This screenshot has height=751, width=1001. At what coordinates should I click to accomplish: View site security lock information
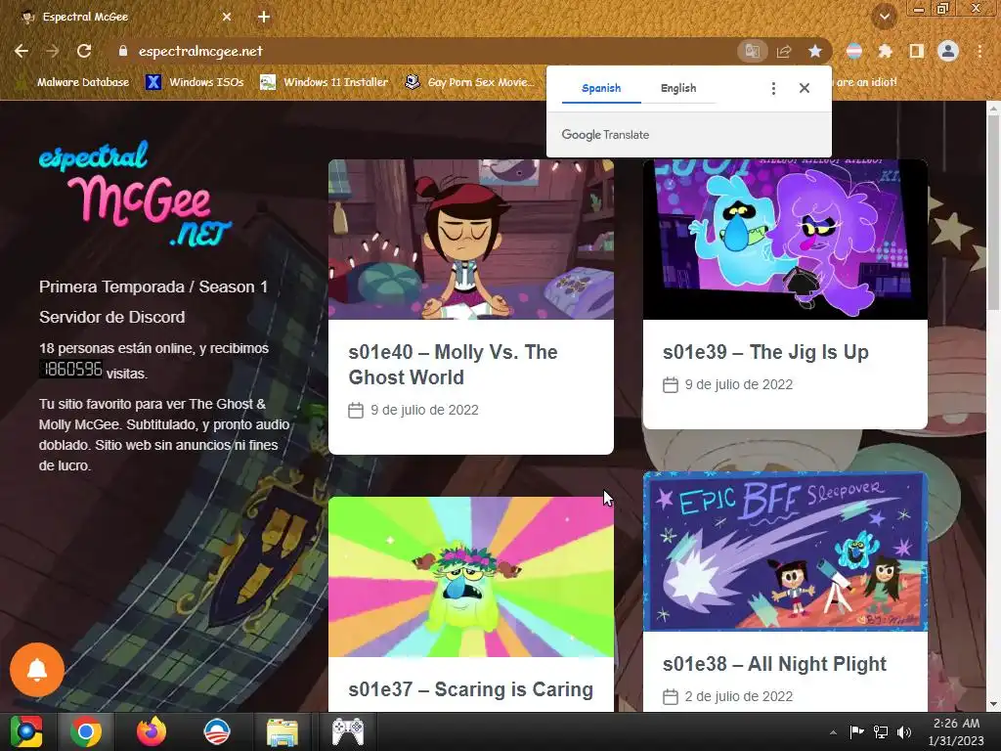coord(123,51)
